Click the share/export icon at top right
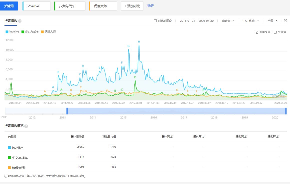The image size is (290, 184). pos(285,21)
